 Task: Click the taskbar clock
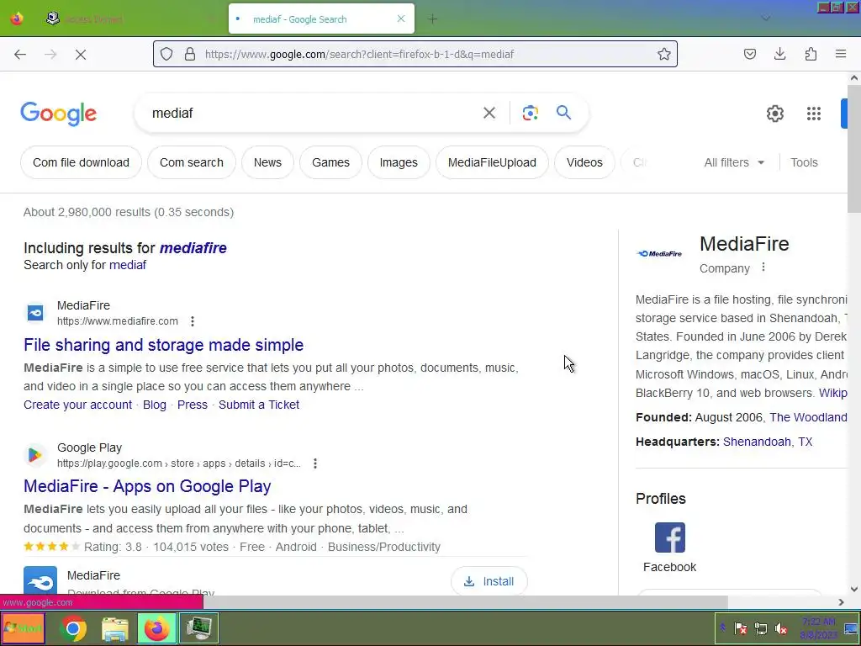click(x=818, y=628)
